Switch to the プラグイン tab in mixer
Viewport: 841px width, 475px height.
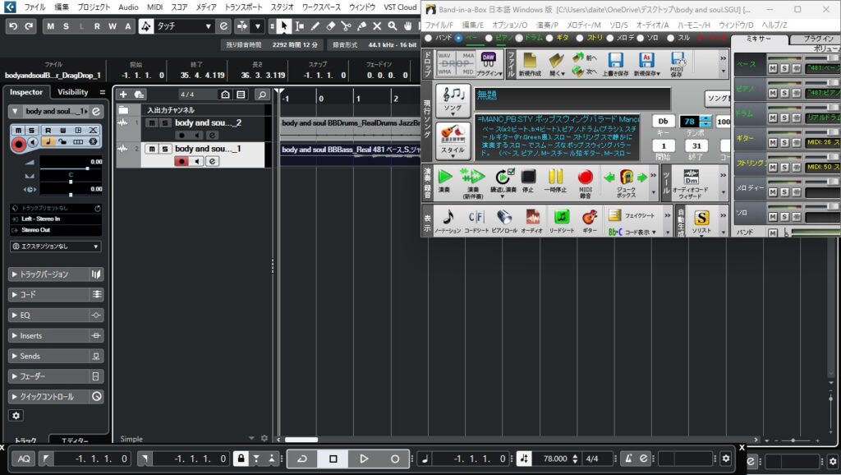(818, 39)
